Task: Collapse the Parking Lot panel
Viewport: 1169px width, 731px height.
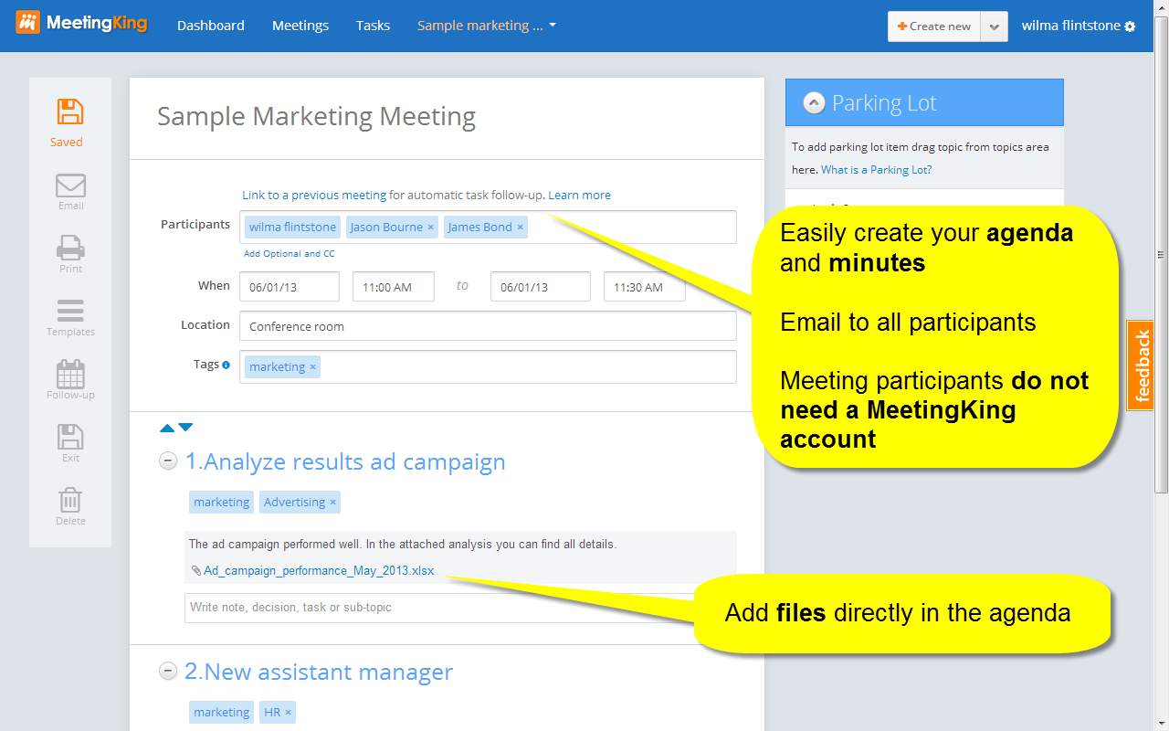Action: click(813, 102)
